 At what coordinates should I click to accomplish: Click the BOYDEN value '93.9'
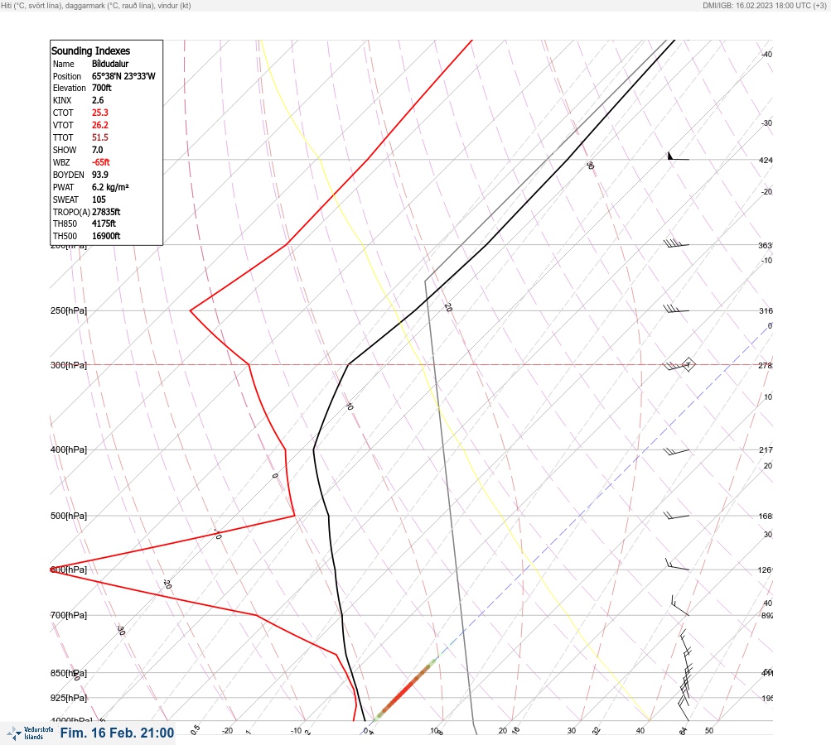pyautogui.click(x=100, y=175)
